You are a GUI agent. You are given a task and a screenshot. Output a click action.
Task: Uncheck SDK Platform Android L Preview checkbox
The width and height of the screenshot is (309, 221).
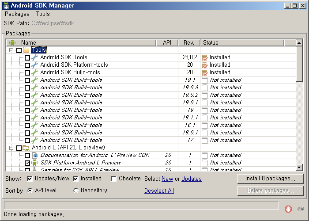click(x=27, y=163)
